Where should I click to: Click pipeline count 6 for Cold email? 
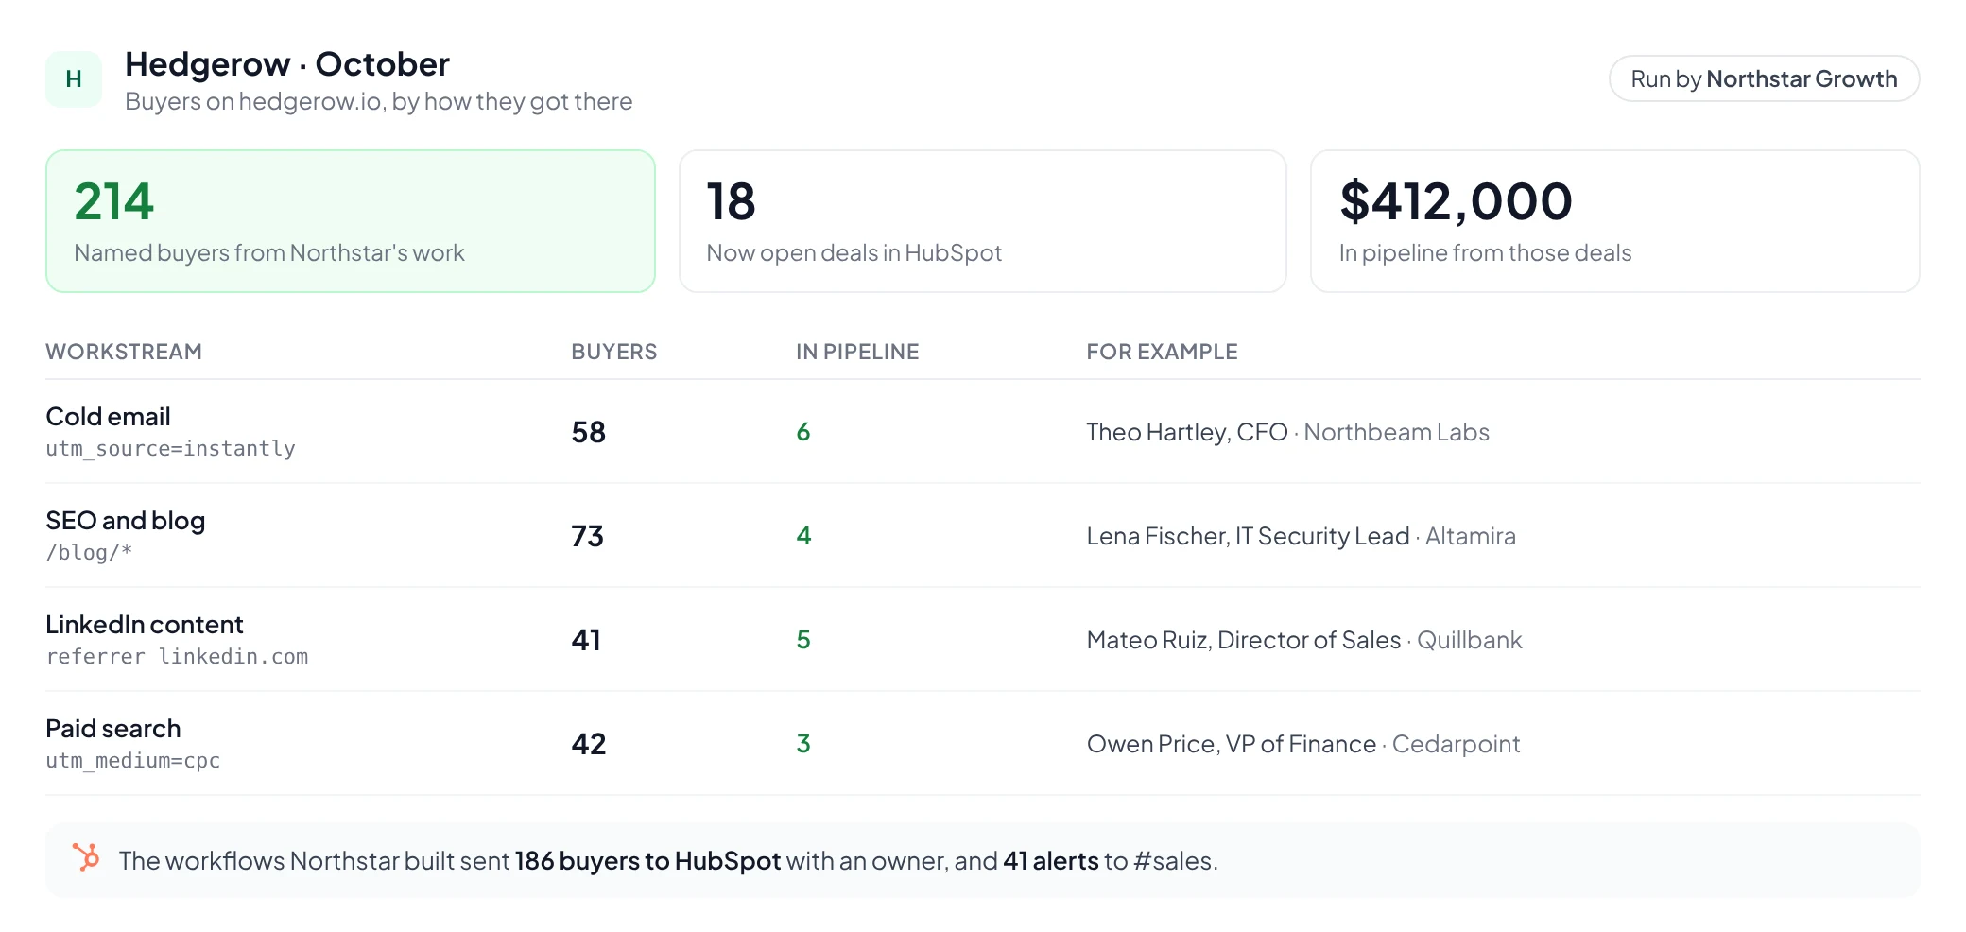coord(803,432)
